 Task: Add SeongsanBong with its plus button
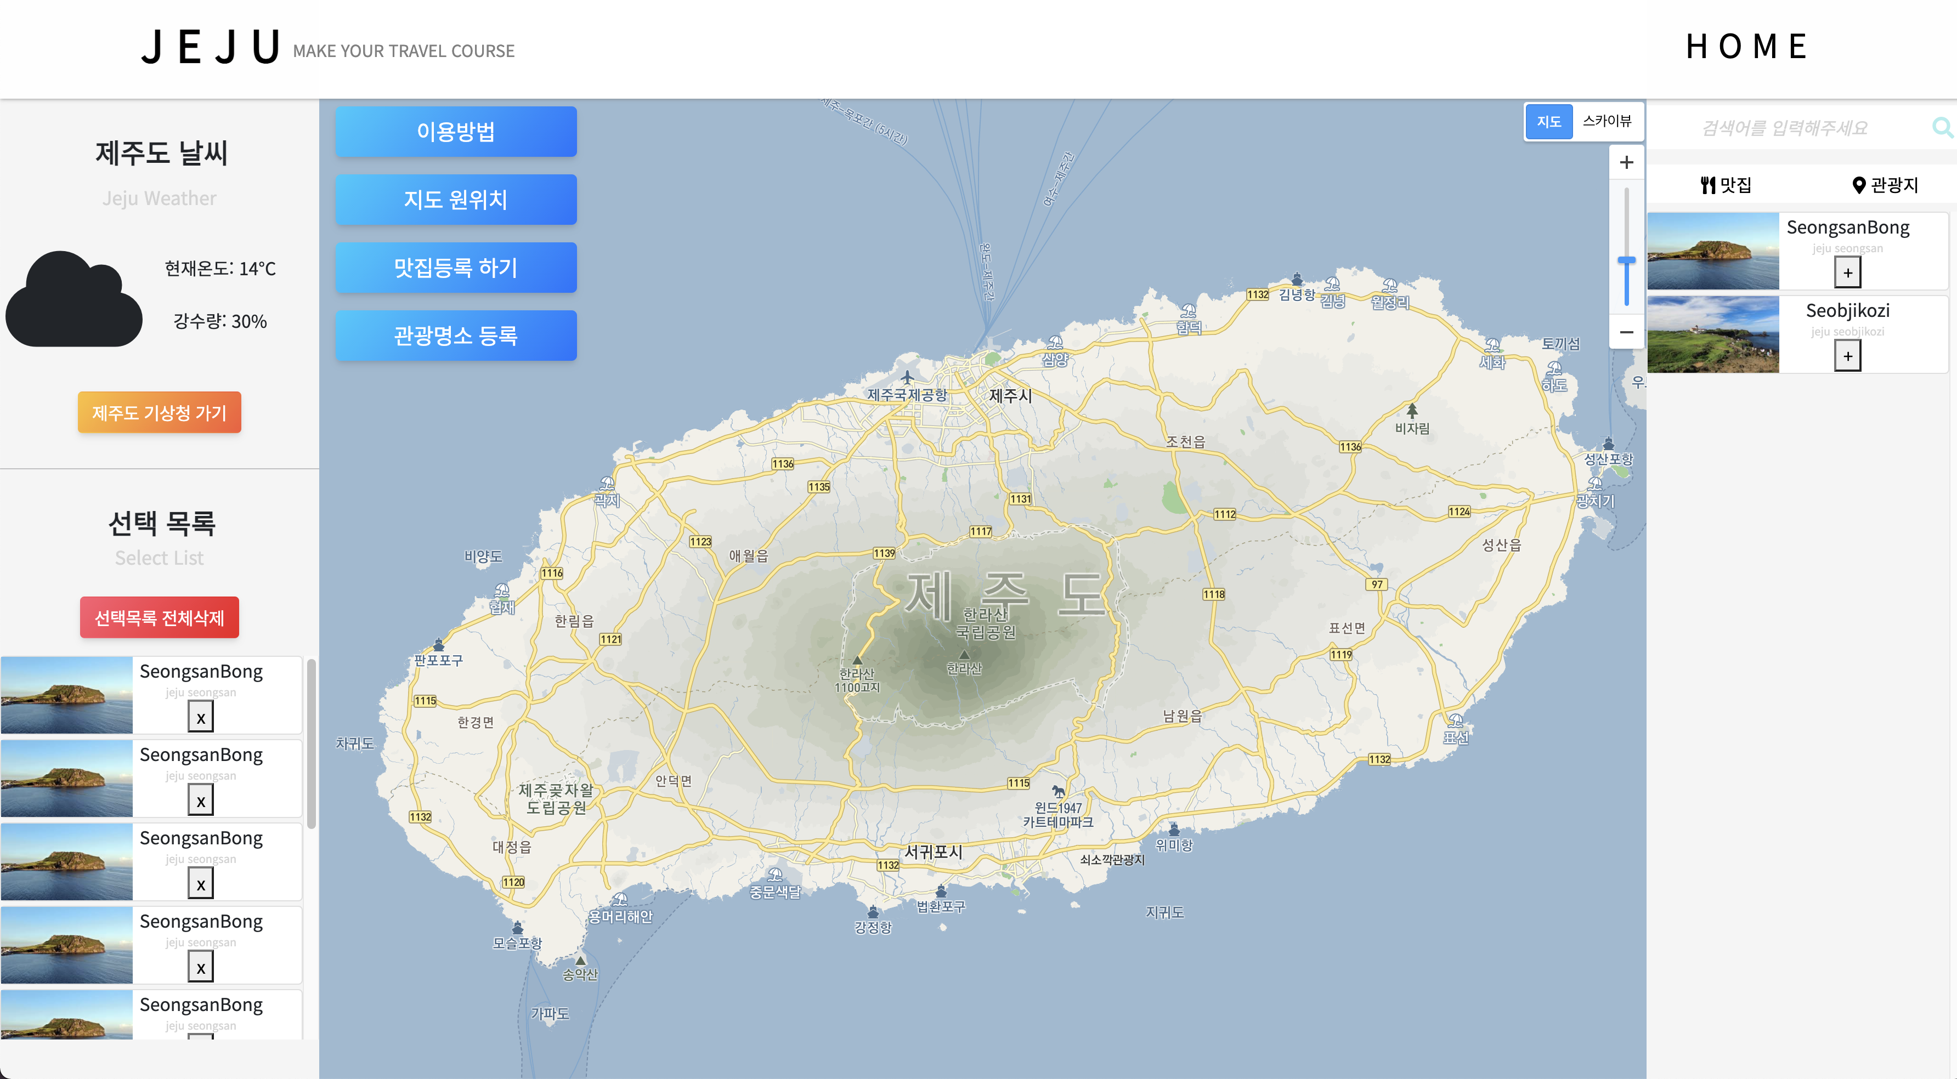(1847, 272)
